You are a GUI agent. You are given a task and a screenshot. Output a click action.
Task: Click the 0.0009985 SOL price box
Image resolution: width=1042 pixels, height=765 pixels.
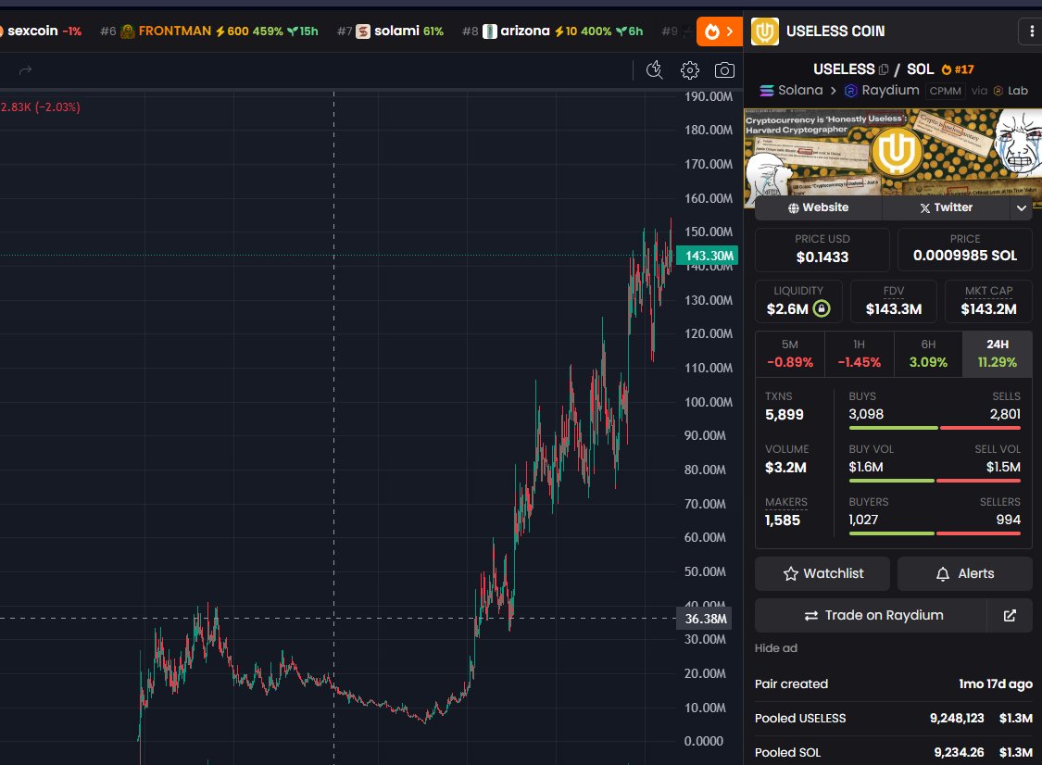tap(965, 250)
